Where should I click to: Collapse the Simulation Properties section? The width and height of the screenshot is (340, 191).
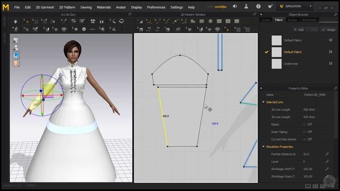point(263,147)
